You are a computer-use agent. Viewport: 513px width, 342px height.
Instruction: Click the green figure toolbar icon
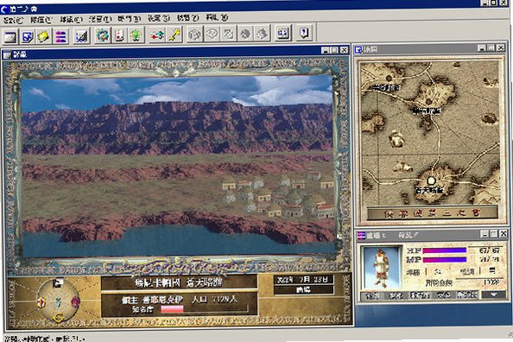(136, 35)
